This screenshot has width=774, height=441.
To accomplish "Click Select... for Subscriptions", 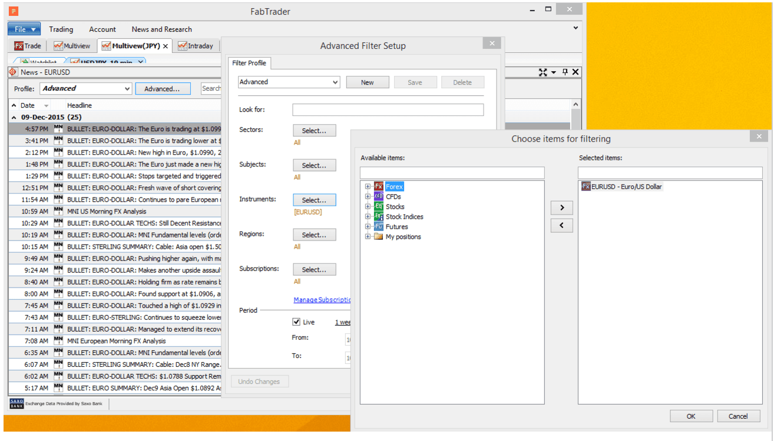I will (315, 269).
